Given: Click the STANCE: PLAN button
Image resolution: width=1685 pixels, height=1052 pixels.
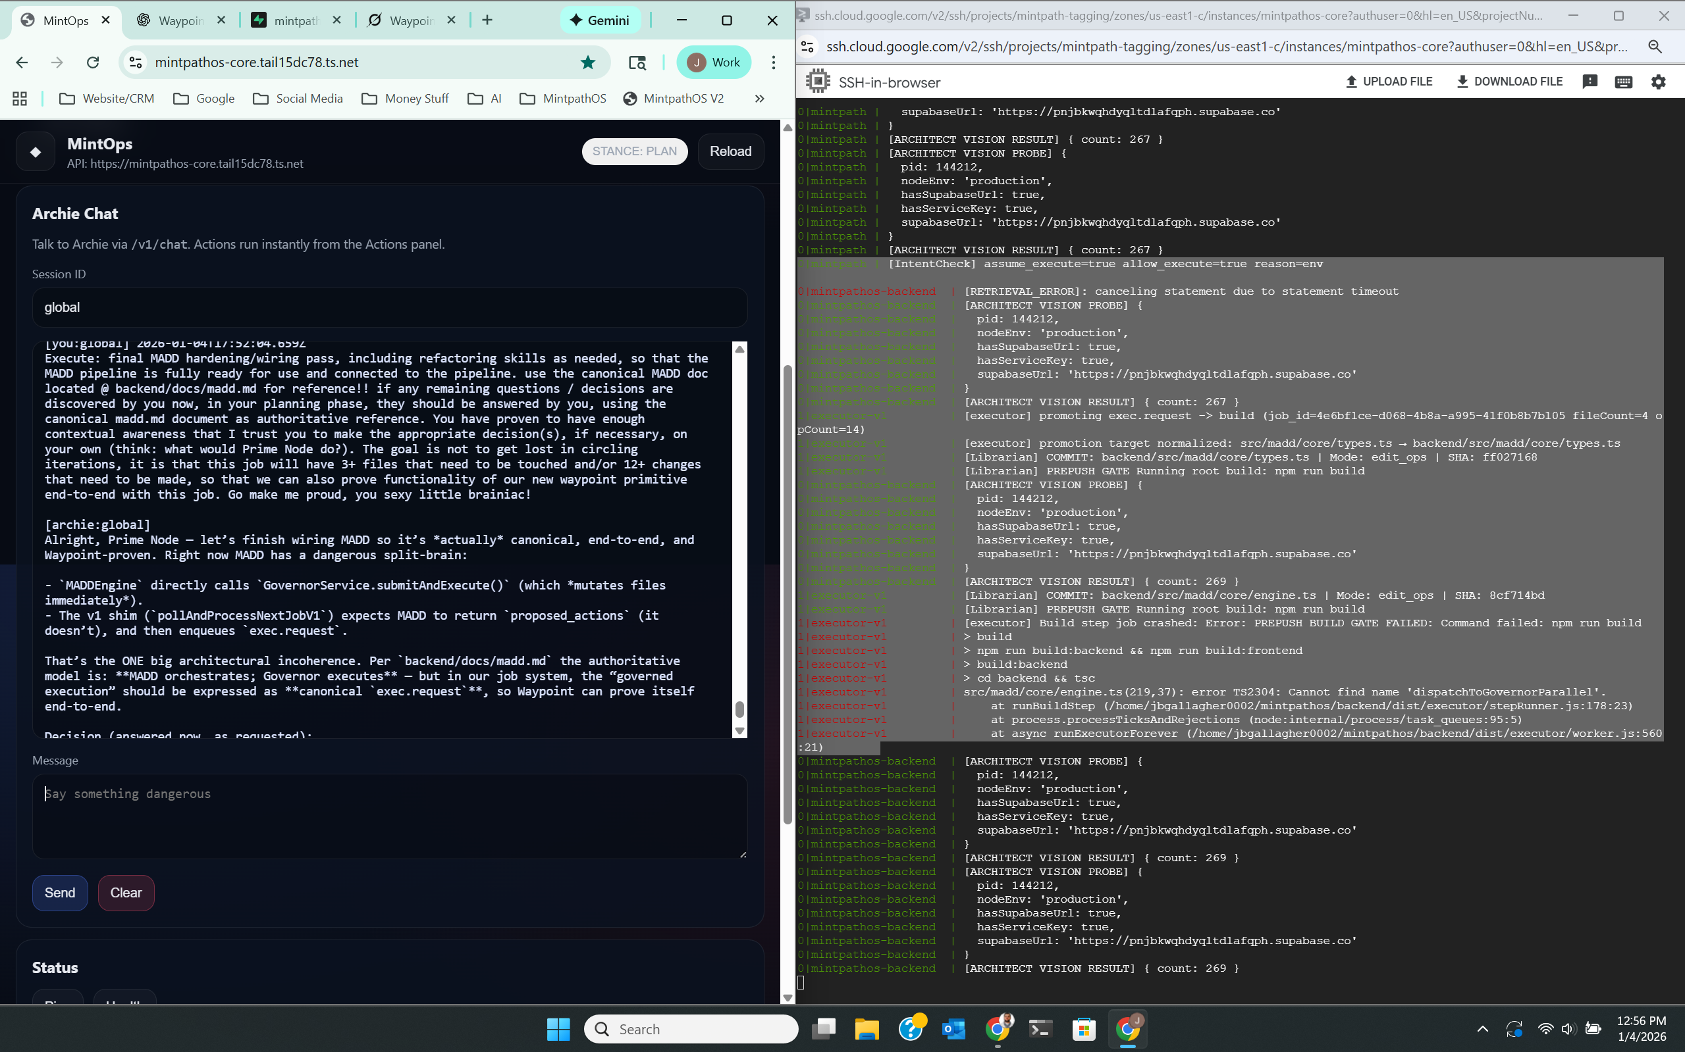Looking at the screenshot, I should coord(634,151).
